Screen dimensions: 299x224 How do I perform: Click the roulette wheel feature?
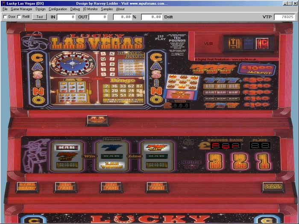[73, 63]
